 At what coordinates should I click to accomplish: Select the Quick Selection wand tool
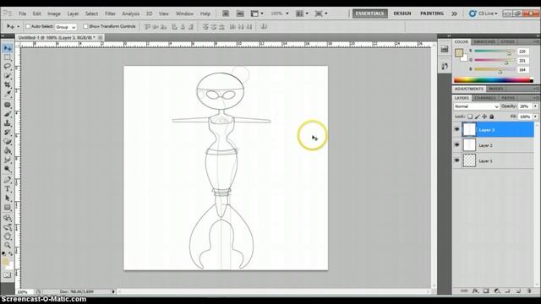8,75
